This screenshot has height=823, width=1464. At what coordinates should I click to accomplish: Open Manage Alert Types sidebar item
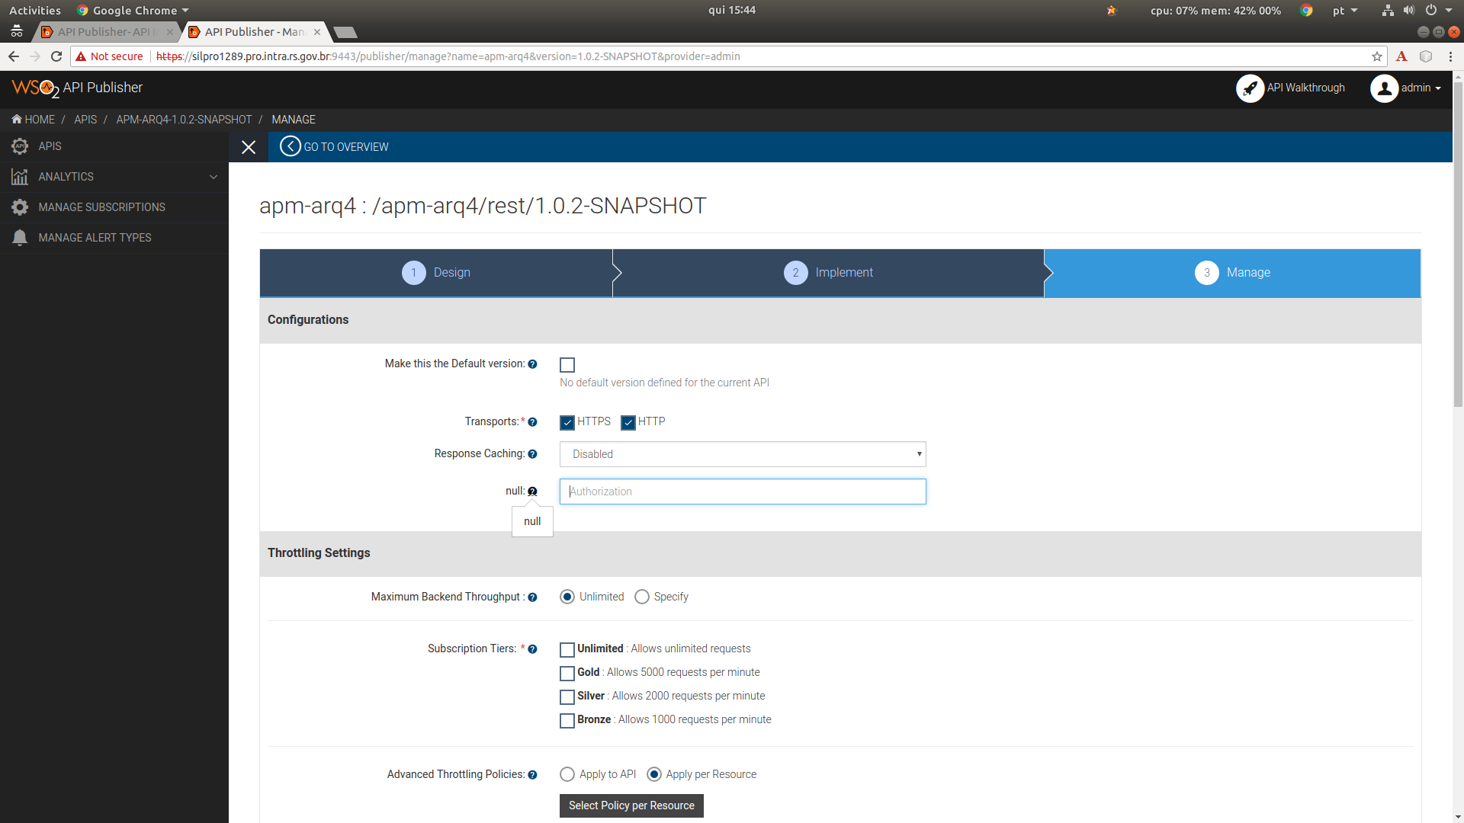tap(114, 238)
